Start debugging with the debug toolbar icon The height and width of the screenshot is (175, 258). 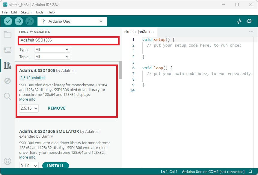pyautogui.click(x=29, y=21)
